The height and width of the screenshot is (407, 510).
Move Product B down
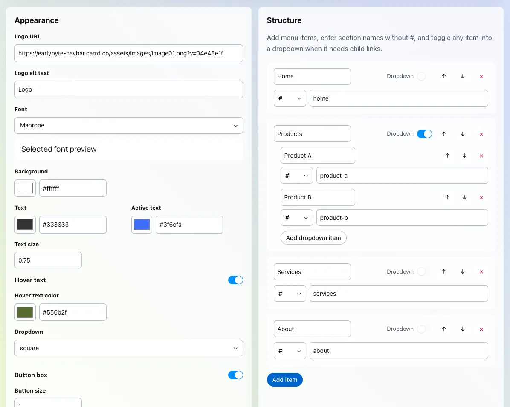[464, 197]
